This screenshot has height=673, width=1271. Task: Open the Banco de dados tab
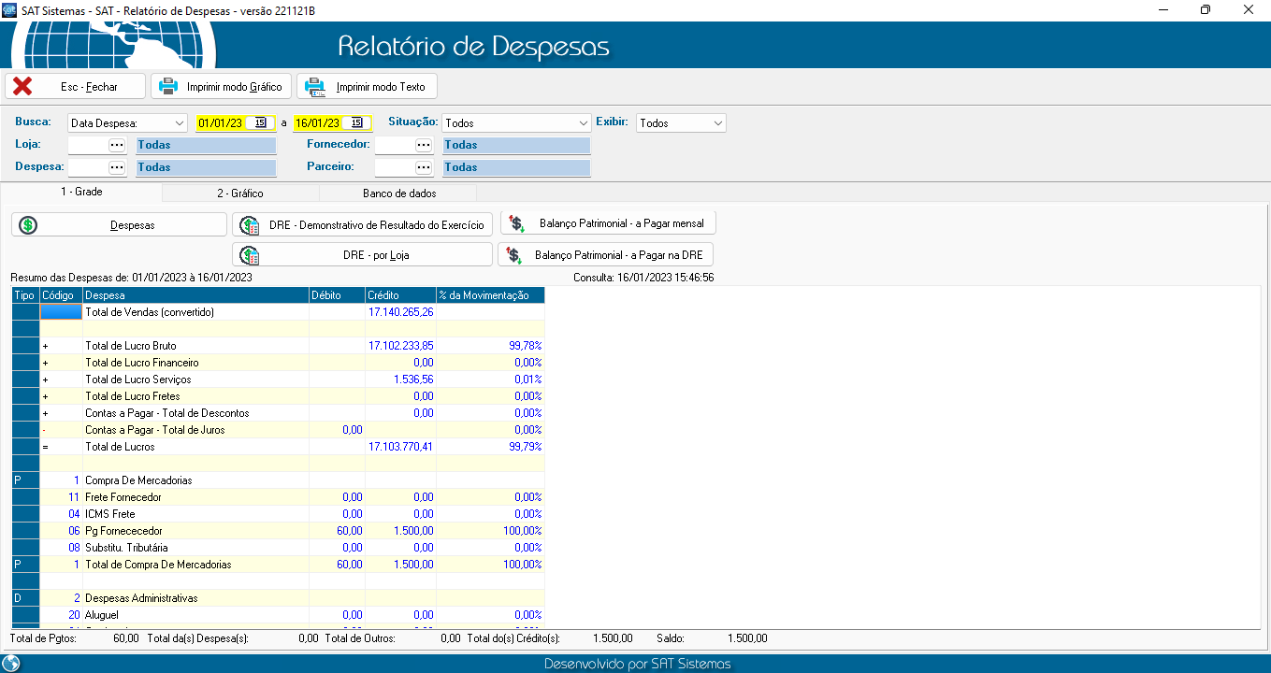coord(398,193)
